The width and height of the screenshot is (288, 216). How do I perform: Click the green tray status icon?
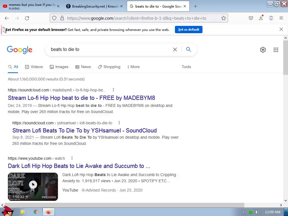coord(251,212)
